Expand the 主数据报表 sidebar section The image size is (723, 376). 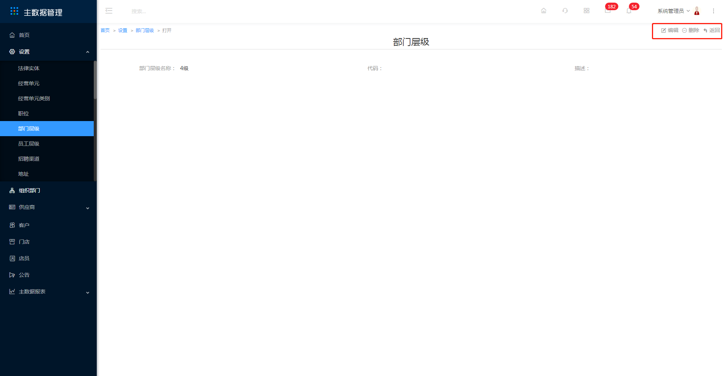pos(48,292)
